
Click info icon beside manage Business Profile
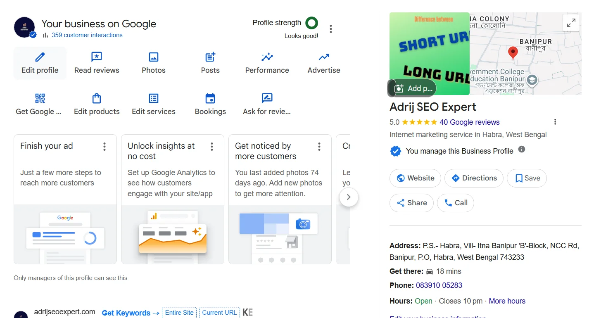point(522,149)
